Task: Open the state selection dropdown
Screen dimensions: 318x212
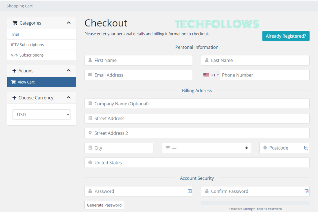Action: point(207,148)
